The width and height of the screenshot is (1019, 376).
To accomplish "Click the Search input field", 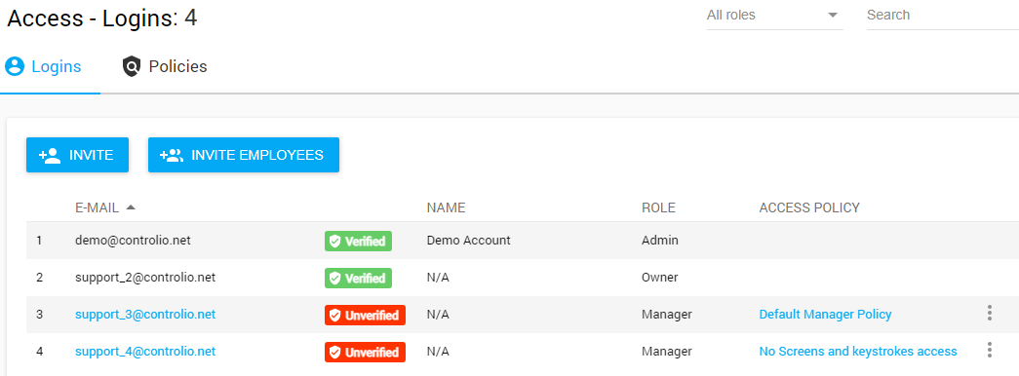I will (x=942, y=15).
